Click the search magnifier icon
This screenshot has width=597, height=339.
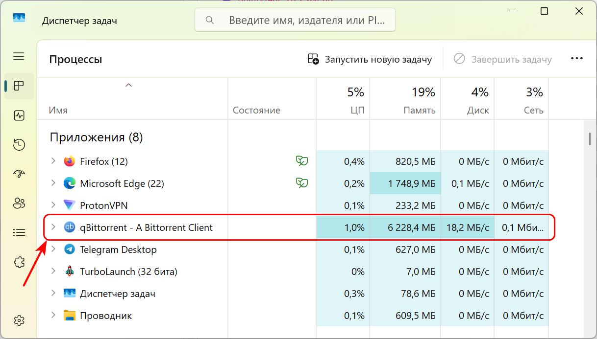210,20
